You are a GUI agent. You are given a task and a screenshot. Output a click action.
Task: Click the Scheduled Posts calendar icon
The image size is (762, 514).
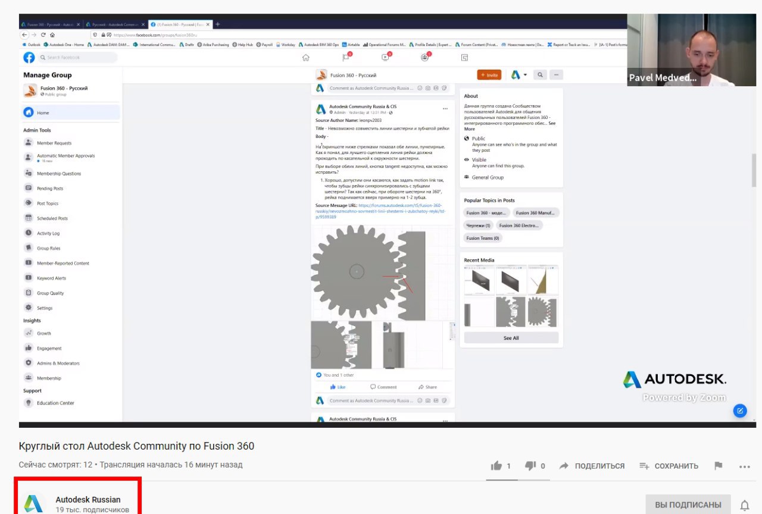click(28, 218)
